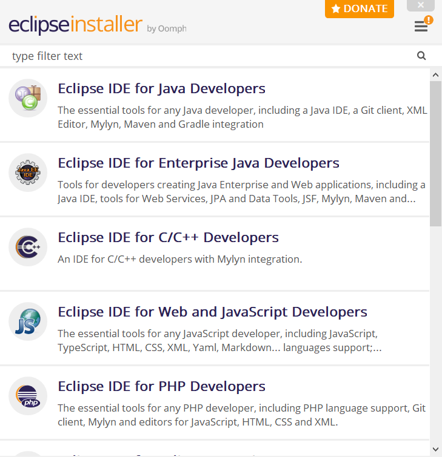
Task: Click the 'by Oomph' label
Action: click(x=167, y=28)
